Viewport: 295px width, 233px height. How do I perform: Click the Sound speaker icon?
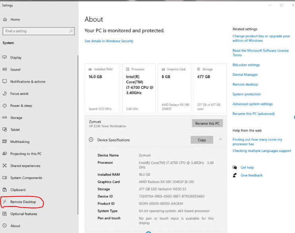click(4, 69)
